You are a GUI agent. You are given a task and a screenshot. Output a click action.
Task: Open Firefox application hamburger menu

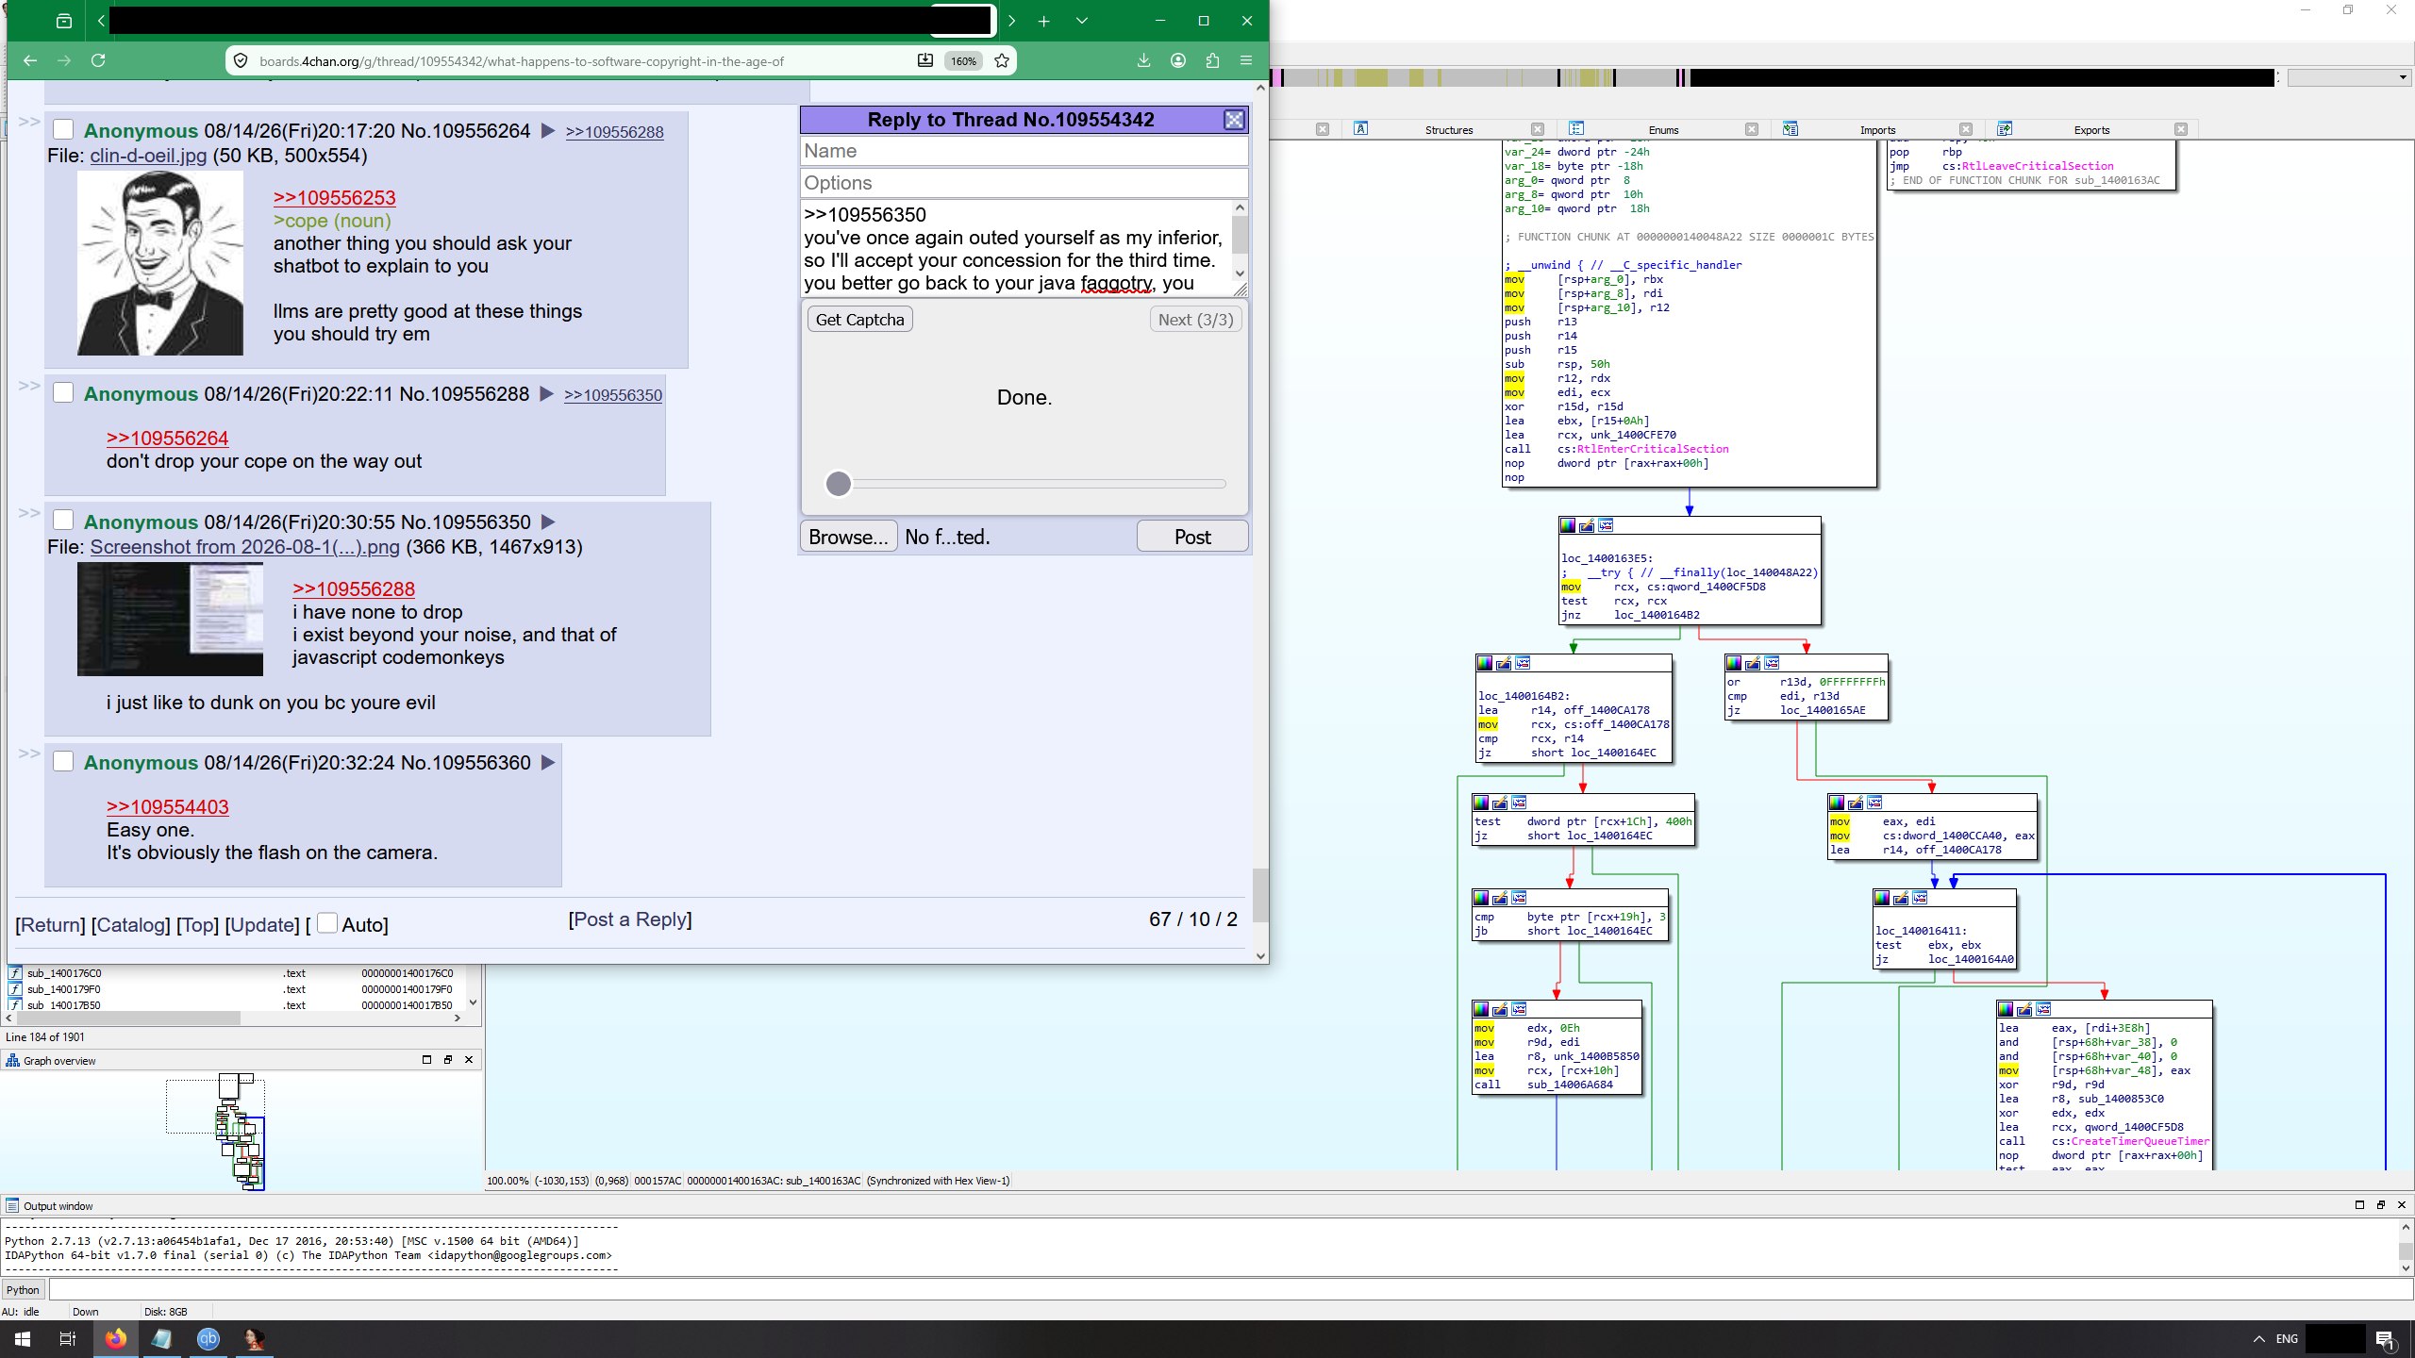click(x=1246, y=60)
